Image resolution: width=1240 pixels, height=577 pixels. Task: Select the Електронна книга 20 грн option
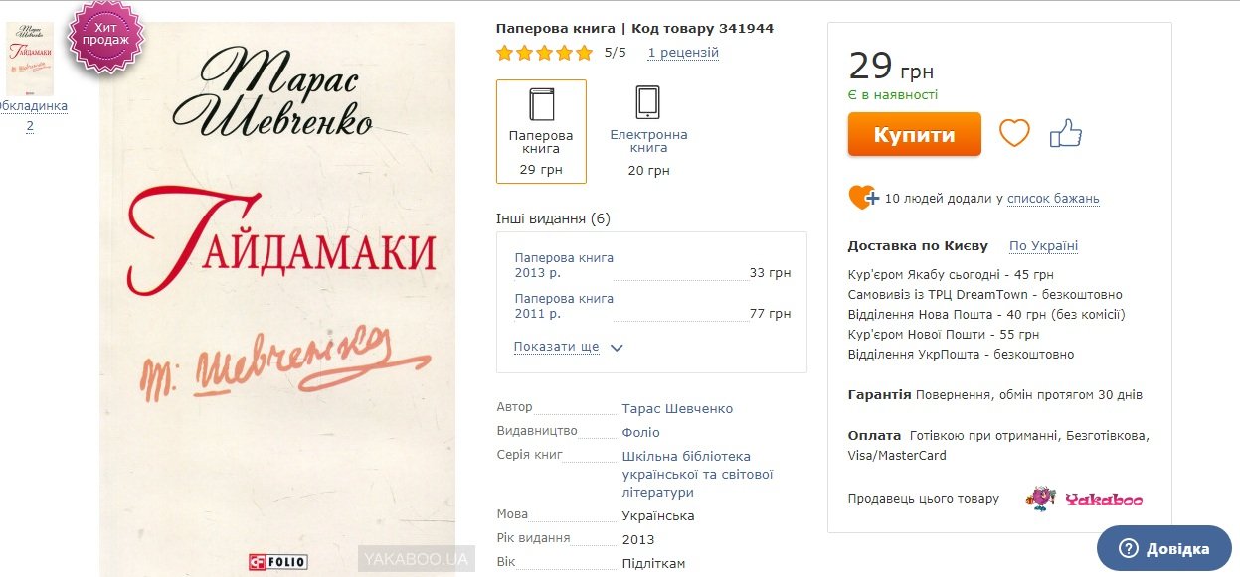648,132
